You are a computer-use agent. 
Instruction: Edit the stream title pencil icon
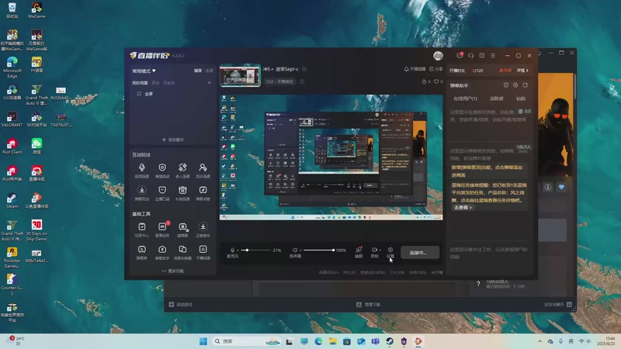304,69
